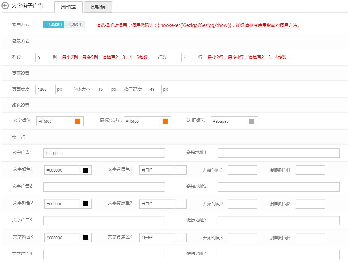Click the white 文字背景色1 color swatch

pyautogui.click(x=180, y=170)
